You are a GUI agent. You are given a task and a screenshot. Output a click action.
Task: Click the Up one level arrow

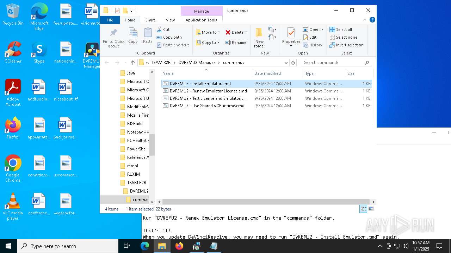pyautogui.click(x=132, y=63)
